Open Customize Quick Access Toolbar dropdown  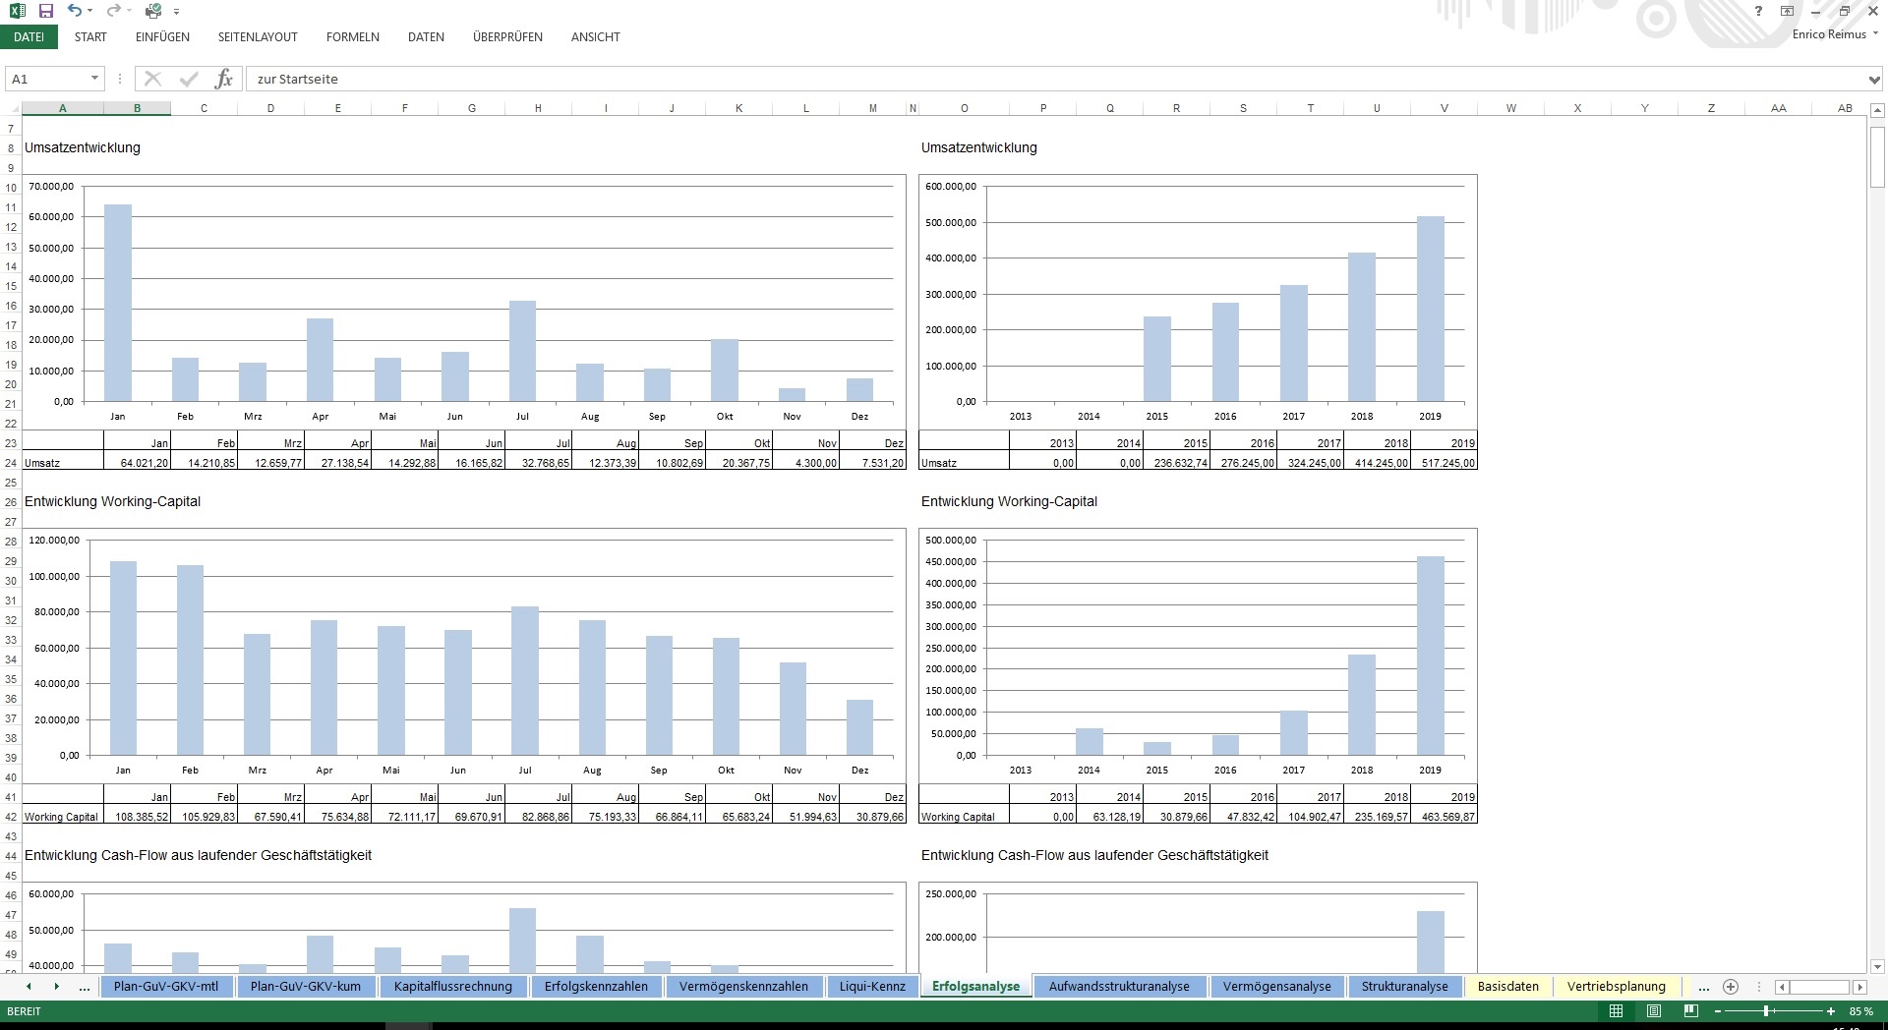point(176,12)
